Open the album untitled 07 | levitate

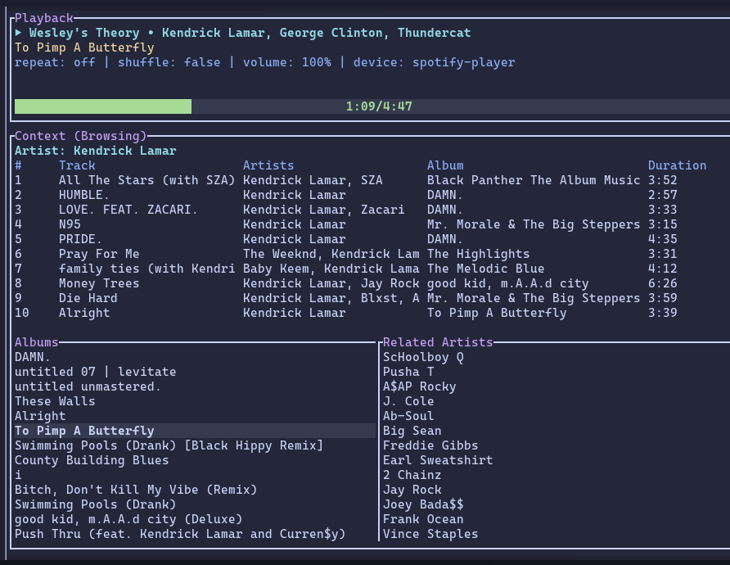[96, 372]
